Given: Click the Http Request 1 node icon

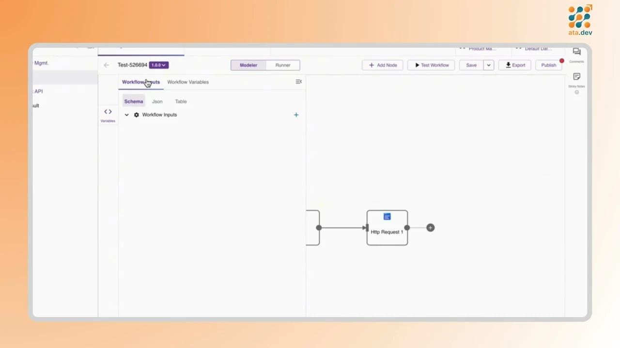Looking at the screenshot, I should pyautogui.click(x=387, y=217).
